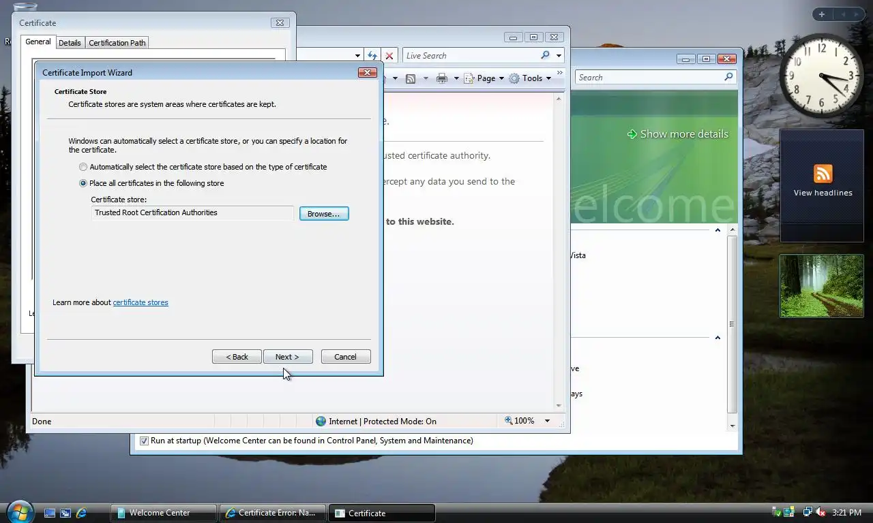Click View headlines in feed gadget

pyautogui.click(x=823, y=193)
